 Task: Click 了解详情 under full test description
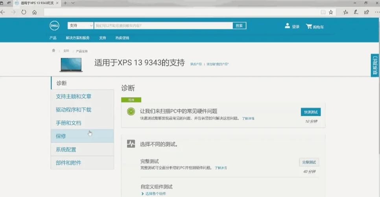(221, 168)
